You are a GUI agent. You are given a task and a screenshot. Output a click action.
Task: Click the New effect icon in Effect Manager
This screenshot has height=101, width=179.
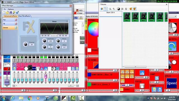coord(4,12)
